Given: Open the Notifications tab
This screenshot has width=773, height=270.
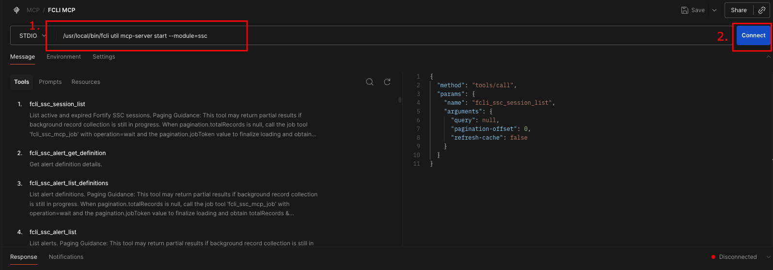Looking at the screenshot, I should point(66,257).
